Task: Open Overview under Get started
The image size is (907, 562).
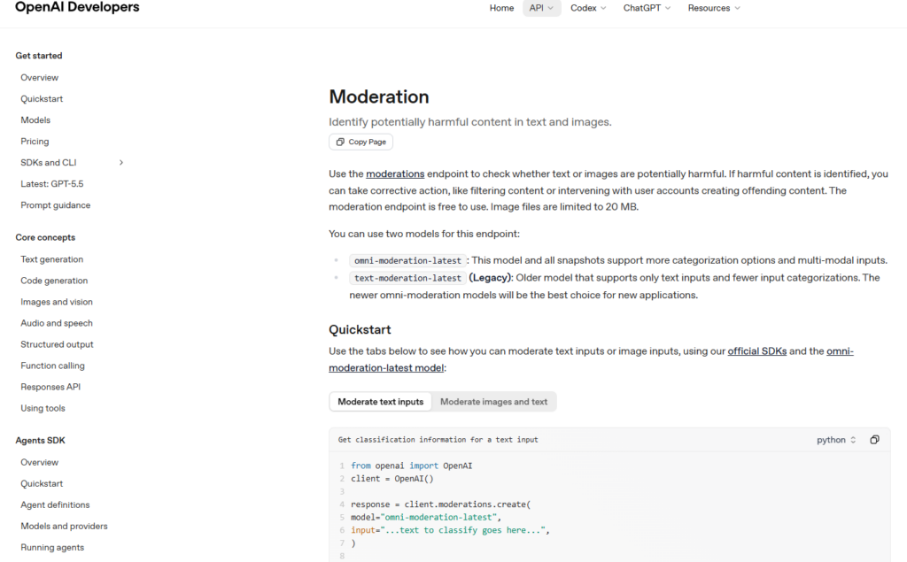Action: pyautogui.click(x=39, y=78)
